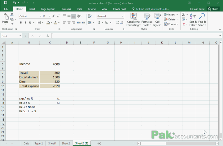Switch to the Insert tab
223x146 pixels.
coord(32,9)
